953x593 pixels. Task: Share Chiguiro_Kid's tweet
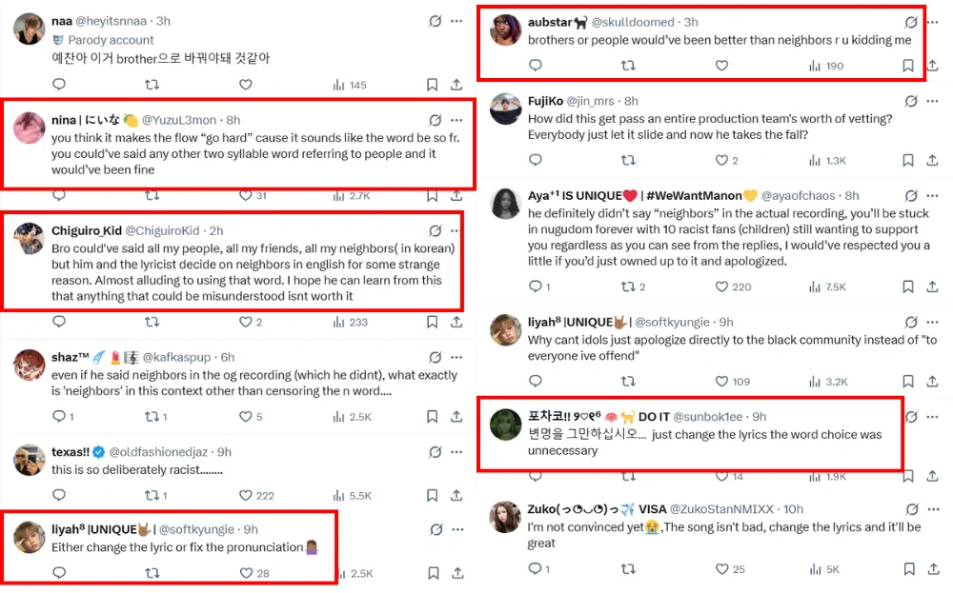click(x=456, y=323)
